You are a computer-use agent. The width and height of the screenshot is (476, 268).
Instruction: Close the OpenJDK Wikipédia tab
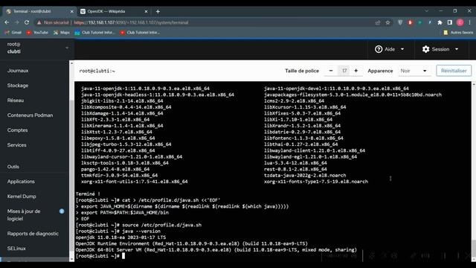point(146,12)
